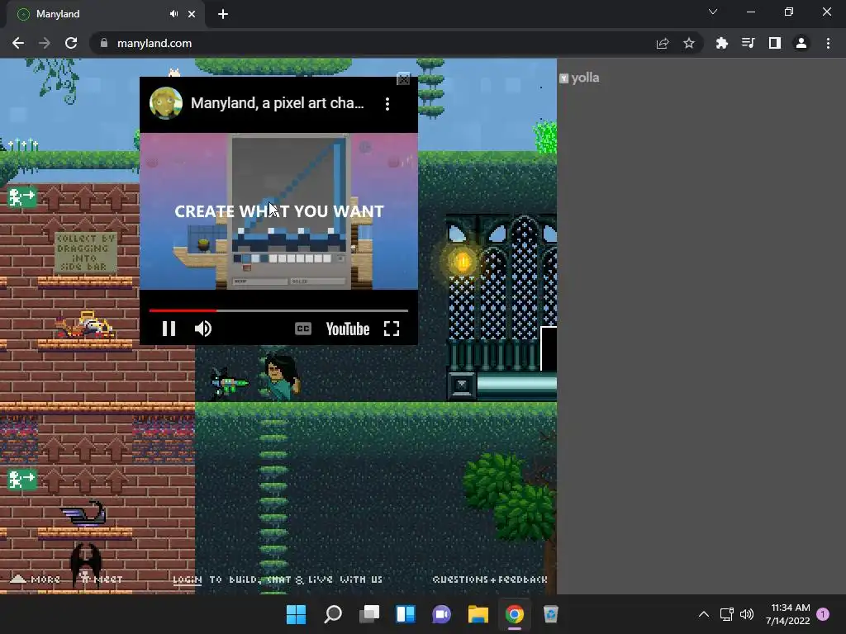Viewport: 846px width, 634px height.
Task: Click the green blaster gun creature
Action: click(228, 383)
